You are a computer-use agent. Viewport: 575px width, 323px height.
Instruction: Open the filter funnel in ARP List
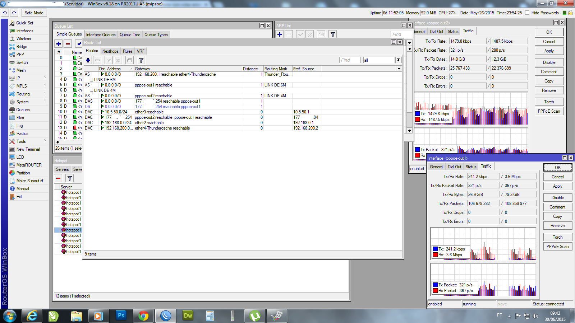tap(333, 34)
